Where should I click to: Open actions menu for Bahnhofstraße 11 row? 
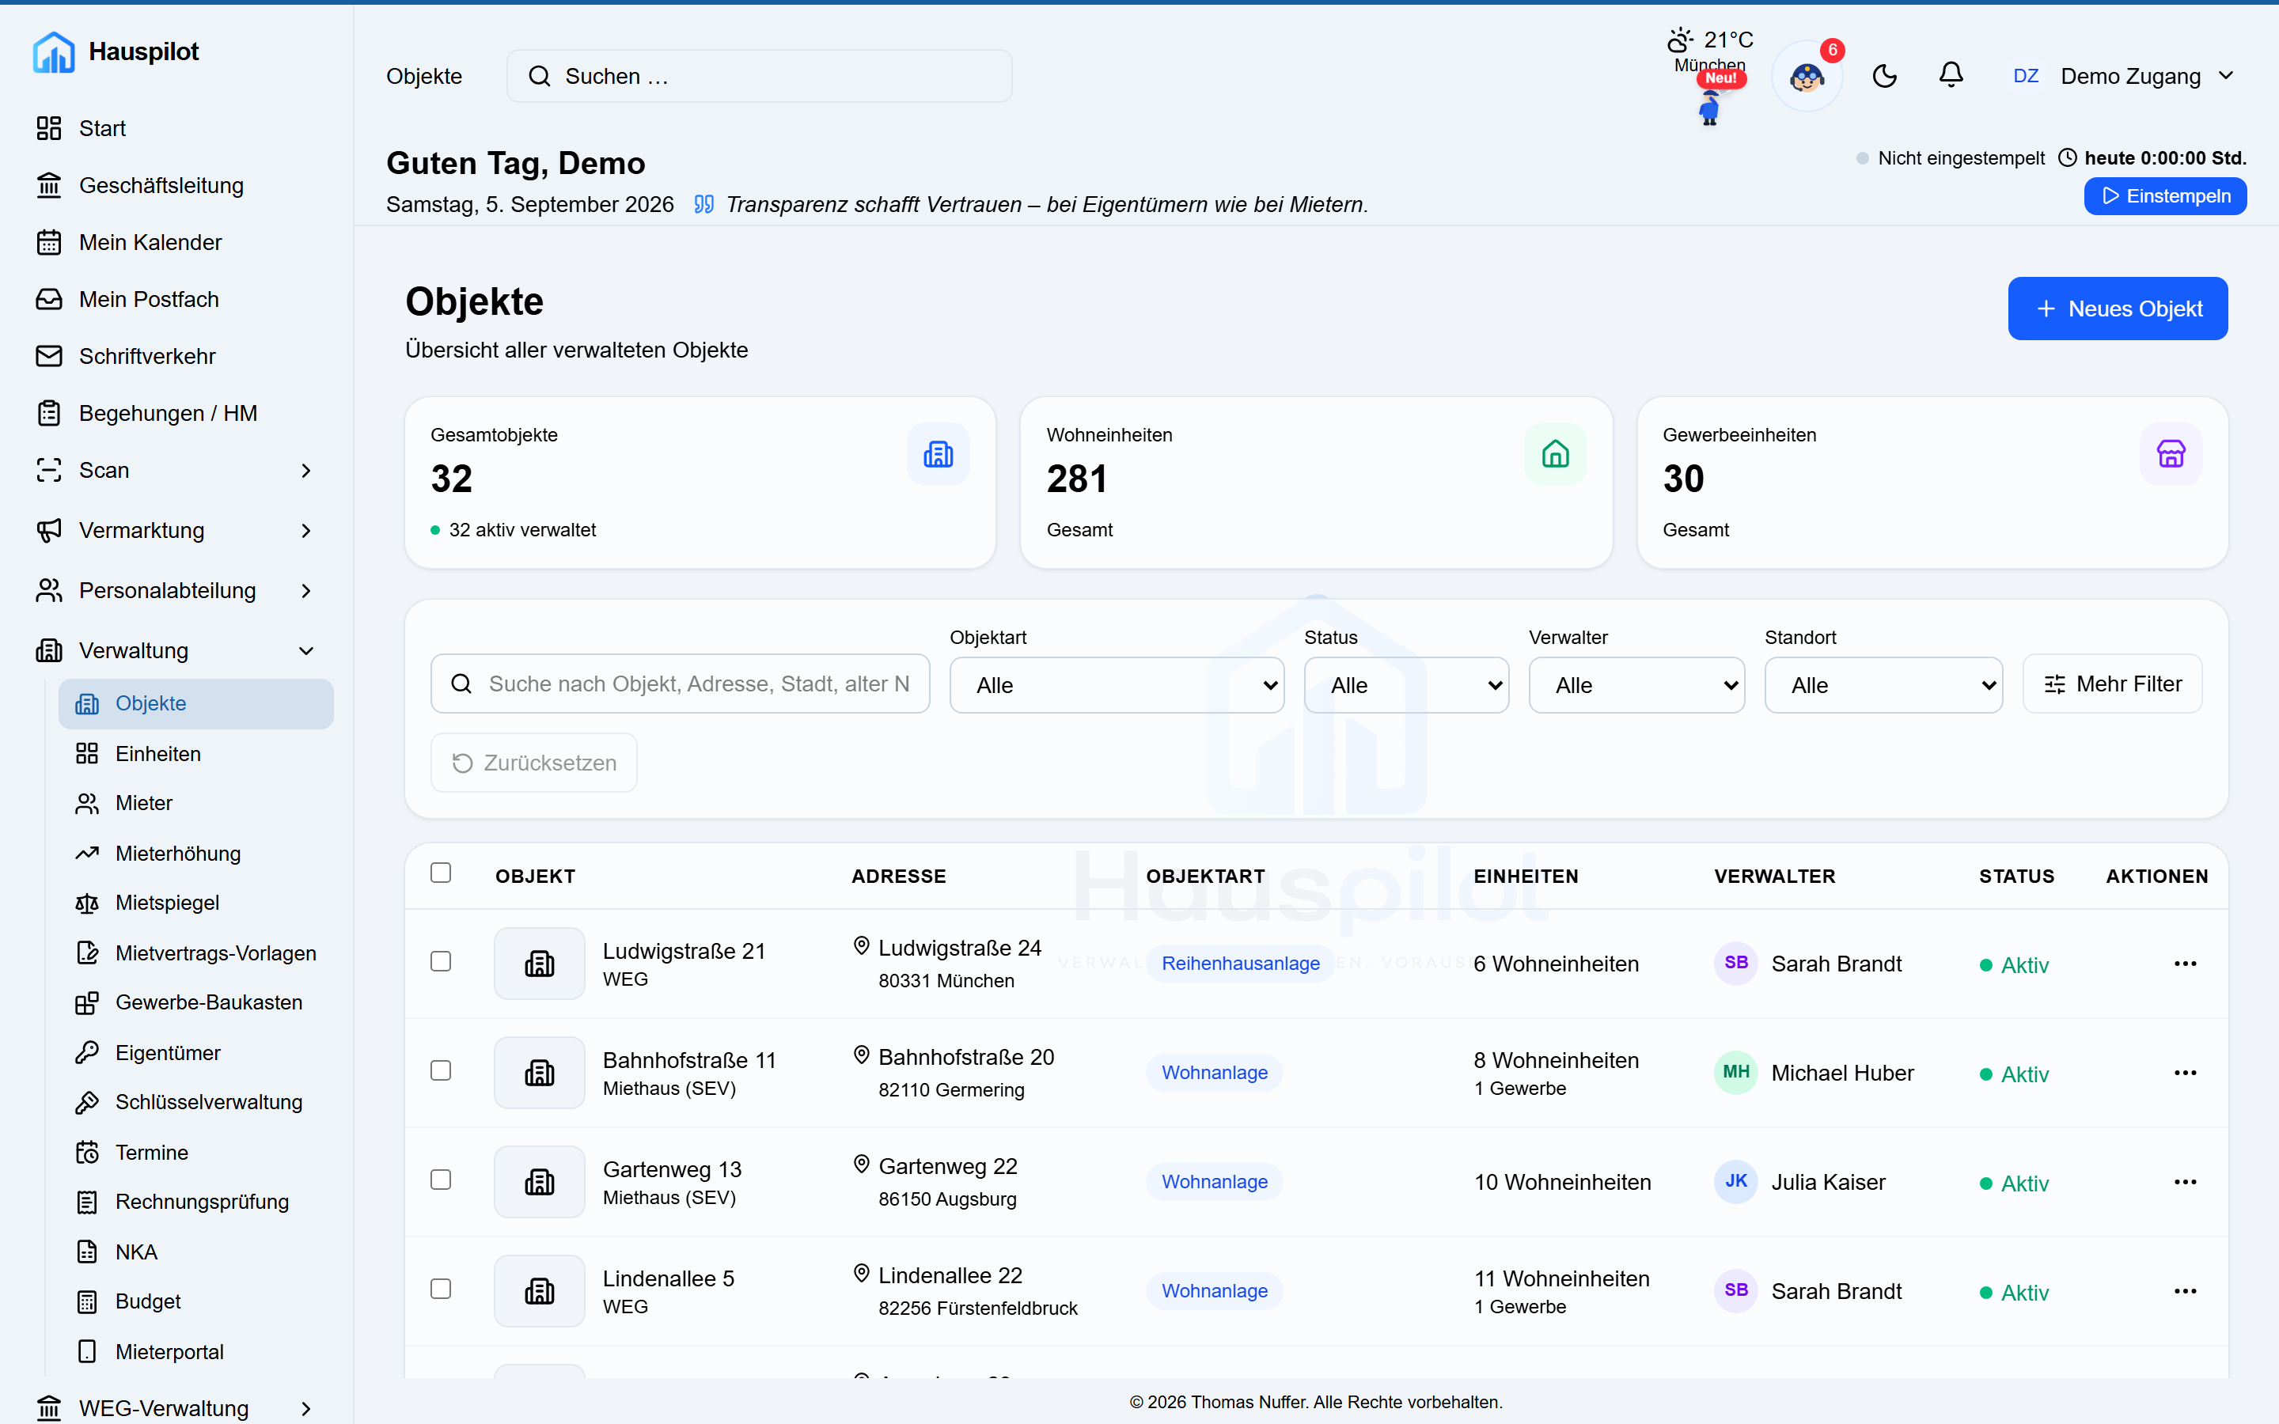pyautogui.click(x=2185, y=1073)
